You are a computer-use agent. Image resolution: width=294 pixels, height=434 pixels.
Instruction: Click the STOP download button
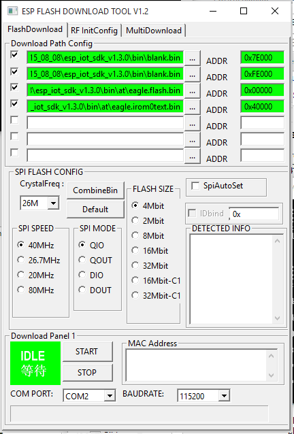point(88,373)
